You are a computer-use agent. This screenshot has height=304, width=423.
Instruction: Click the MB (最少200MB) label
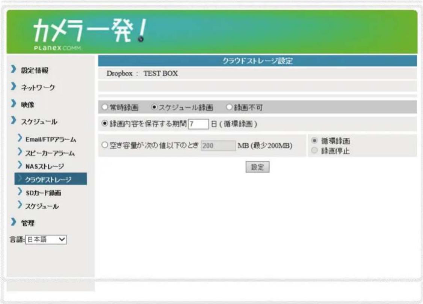[x=265, y=146]
